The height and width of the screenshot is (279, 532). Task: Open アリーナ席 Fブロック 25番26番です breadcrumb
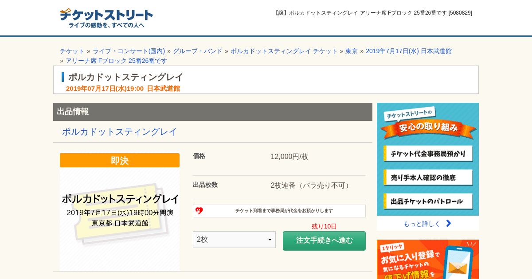tap(117, 61)
